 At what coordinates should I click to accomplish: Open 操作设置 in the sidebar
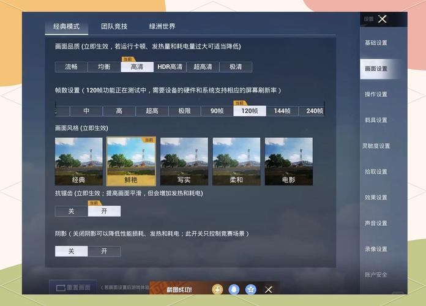pyautogui.click(x=376, y=94)
